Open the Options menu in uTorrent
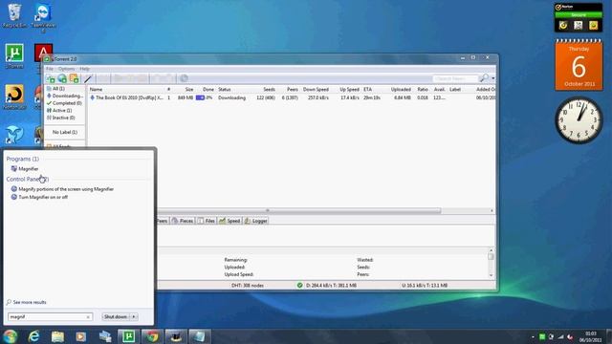 click(66, 69)
